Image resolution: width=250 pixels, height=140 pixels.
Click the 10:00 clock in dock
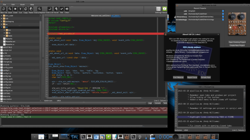[x=164, y=137]
